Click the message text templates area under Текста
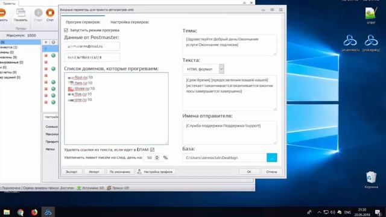 coord(230,93)
